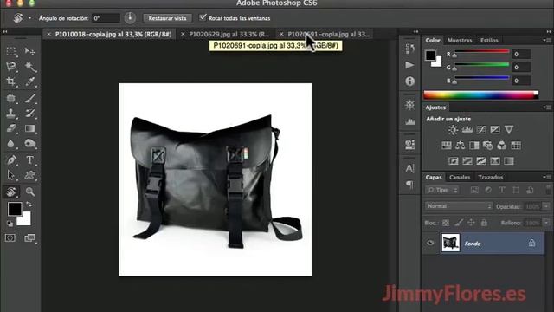This screenshot has width=554, height=312.
Task: Add Vibrance adjustment
Action: [509, 129]
